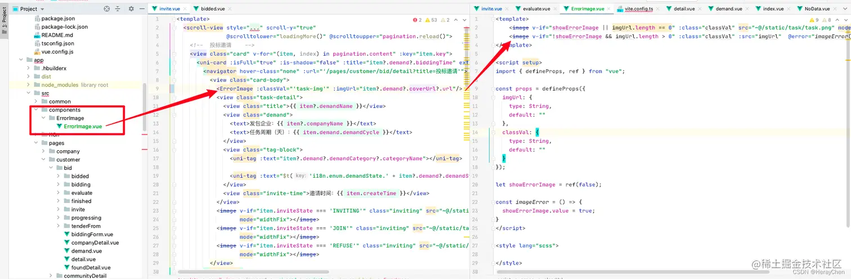The width and height of the screenshot is (851, 279).
Task: Open index.vue tab
Action: 773,9
